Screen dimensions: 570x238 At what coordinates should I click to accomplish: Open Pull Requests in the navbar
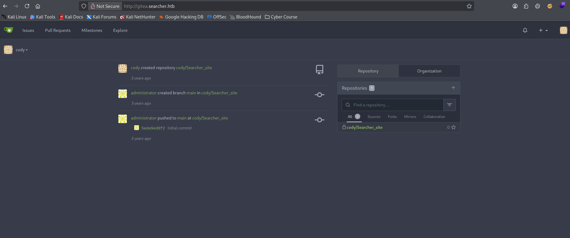[58, 30]
